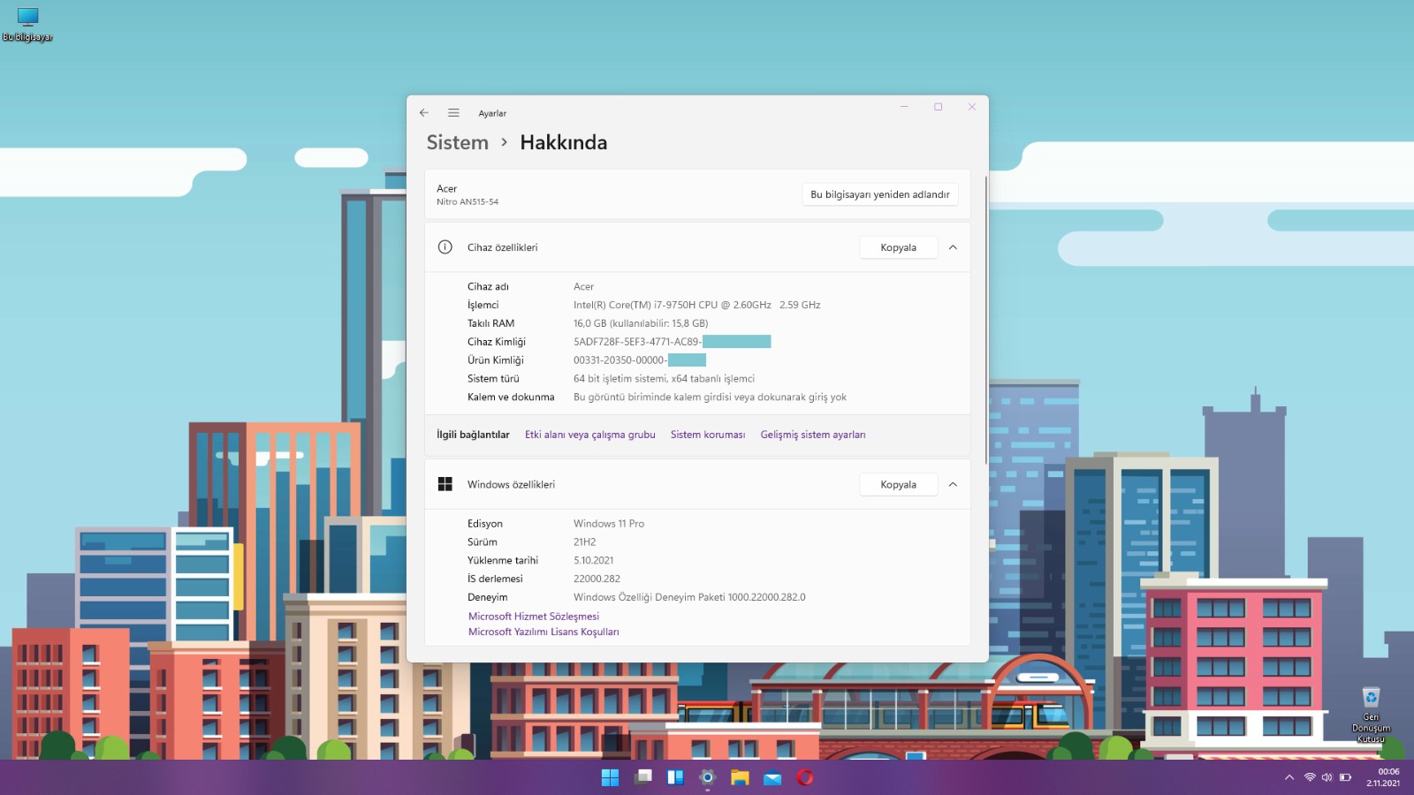The image size is (1414, 795).
Task: Launch Opera browser from taskbar
Action: tap(804, 777)
